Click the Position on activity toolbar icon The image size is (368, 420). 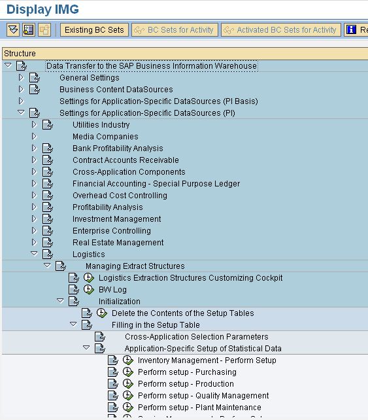coord(29,29)
